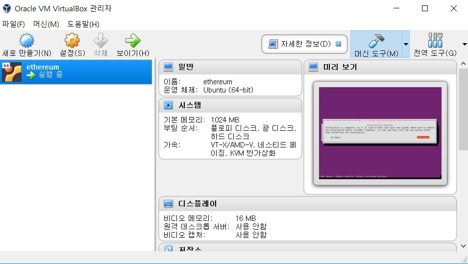
Task: Click the video capture (비디오 캡처) label
Action: pyautogui.click(x=184, y=235)
